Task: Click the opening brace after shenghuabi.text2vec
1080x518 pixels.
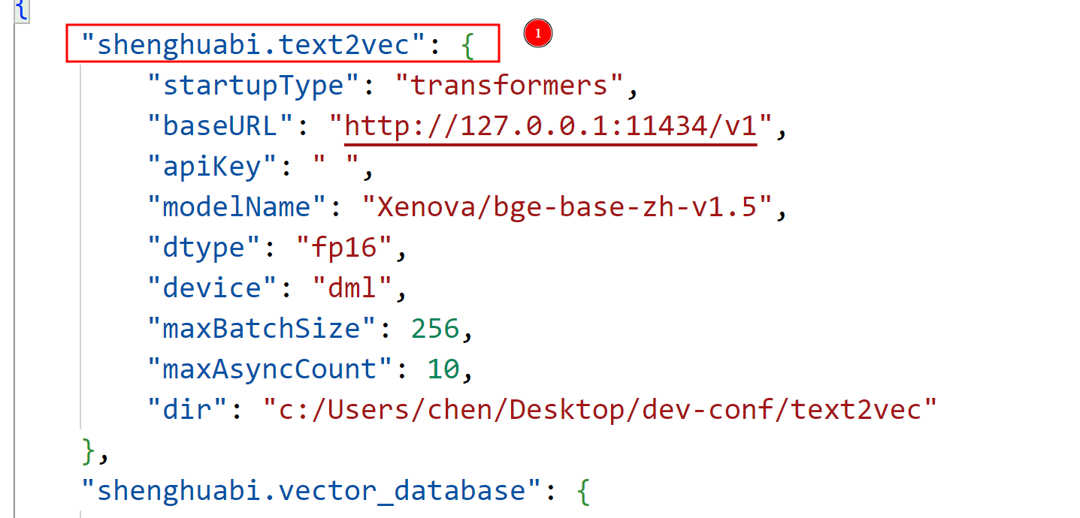Action: pos(468,47)
